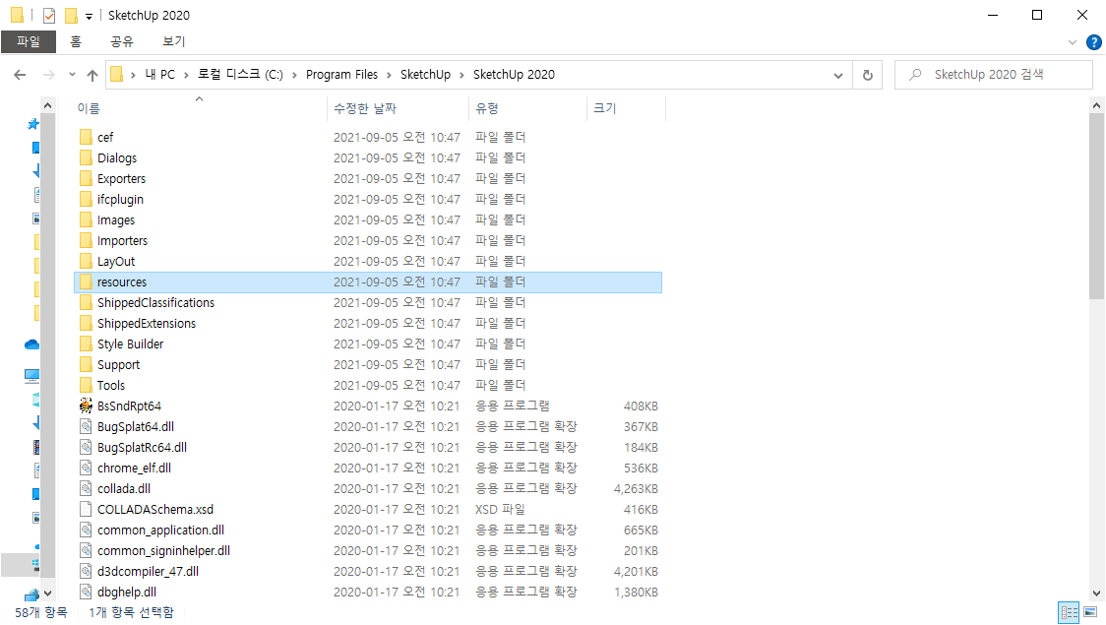This screenshot has height=625, width=1106.
Task: Select the Tools folder icon
Action: pyautogui.click(x=86, y=385)
